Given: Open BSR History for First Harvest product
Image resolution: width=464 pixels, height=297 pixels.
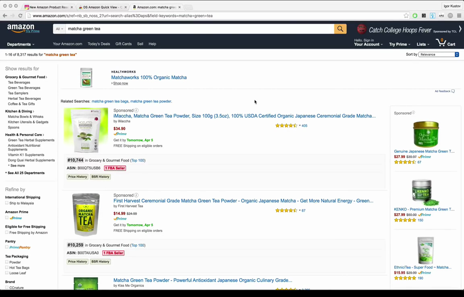Looking at the screenshot, I should pyautogui.click(x=100, y=262).
